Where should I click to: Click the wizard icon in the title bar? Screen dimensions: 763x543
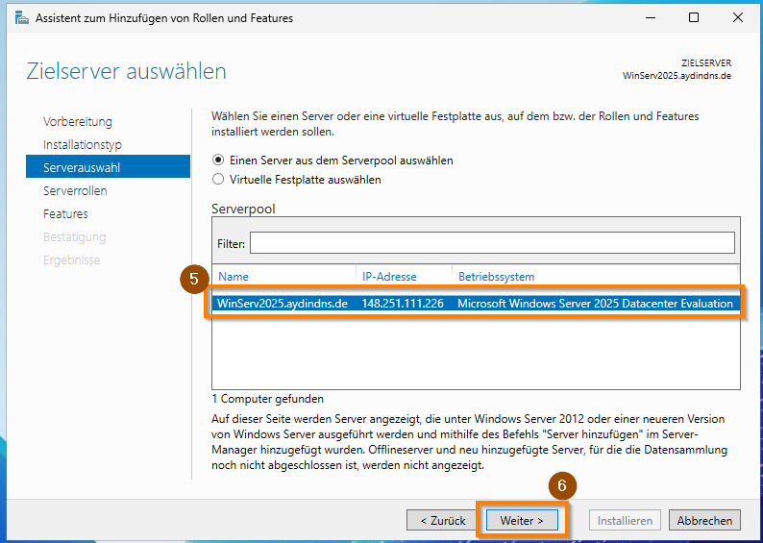click(x=22, y=19)
